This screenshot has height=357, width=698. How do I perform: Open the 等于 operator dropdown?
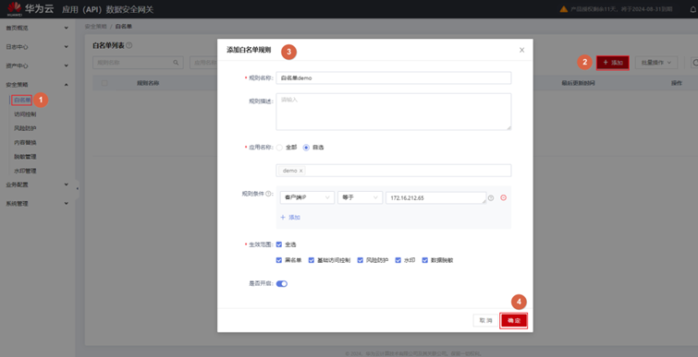point(361,197)
